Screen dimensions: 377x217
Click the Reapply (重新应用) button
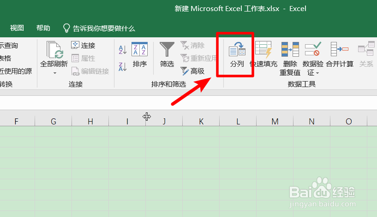click(199, 58)
